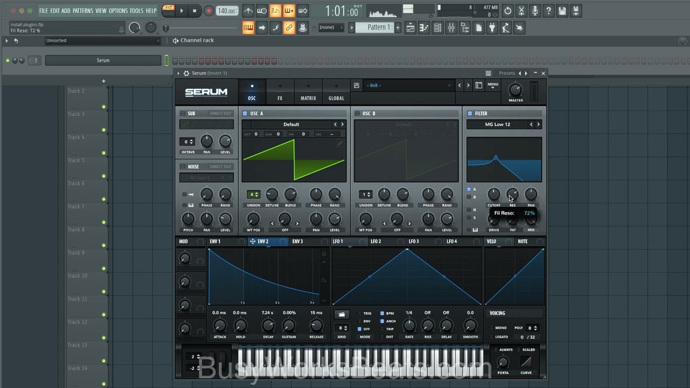The width and height of the screenshot is (690, 388).
Task: Open the Mixer from the toolbar icons
Action: pos(452,27)
